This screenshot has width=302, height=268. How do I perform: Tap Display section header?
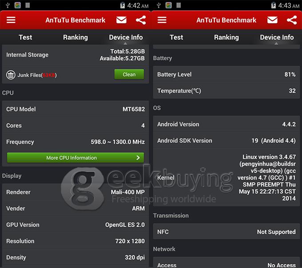[x=12, y=176]
